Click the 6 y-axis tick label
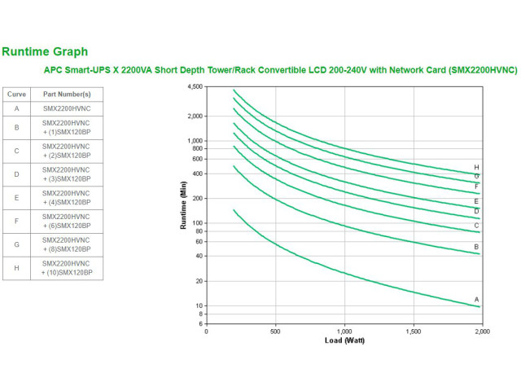Viewport: 521px width, 391px height. (x=201, y=324)
